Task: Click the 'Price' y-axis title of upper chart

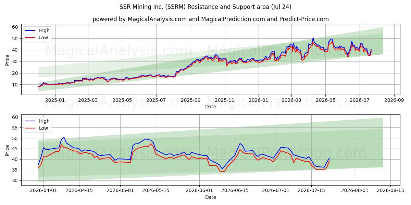Action: [8, 60]
